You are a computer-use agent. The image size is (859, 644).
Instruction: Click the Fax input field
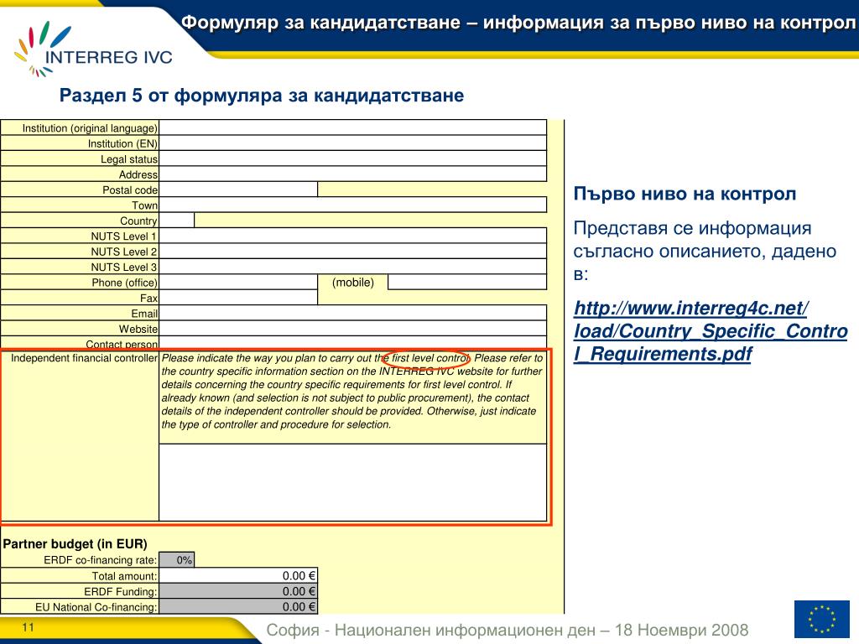[x=238, y=298]
